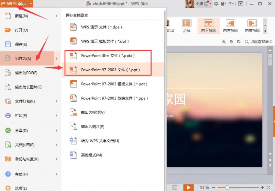Select 打开(O) in the file menu
The height and width of the screenshot is (191, 275).
[21, 30]
